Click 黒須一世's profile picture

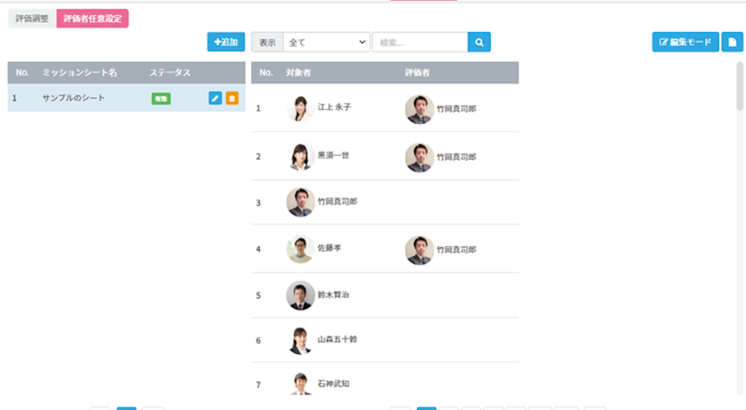[x=300, y=157]
